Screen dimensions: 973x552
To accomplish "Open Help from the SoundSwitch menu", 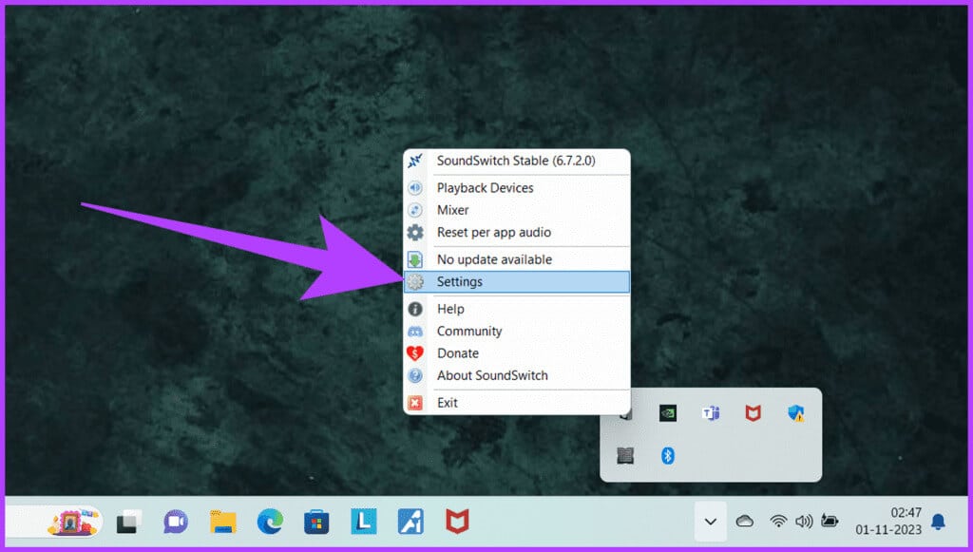I will [x=516, y=309].
